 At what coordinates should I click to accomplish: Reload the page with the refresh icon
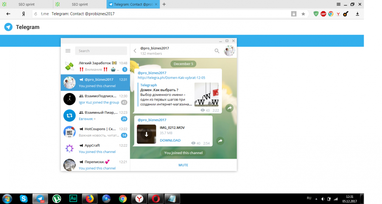point(36,14)
